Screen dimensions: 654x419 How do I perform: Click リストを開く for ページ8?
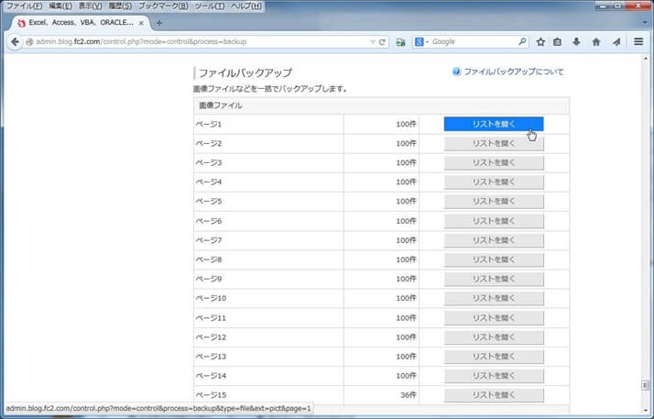[494, 259]
